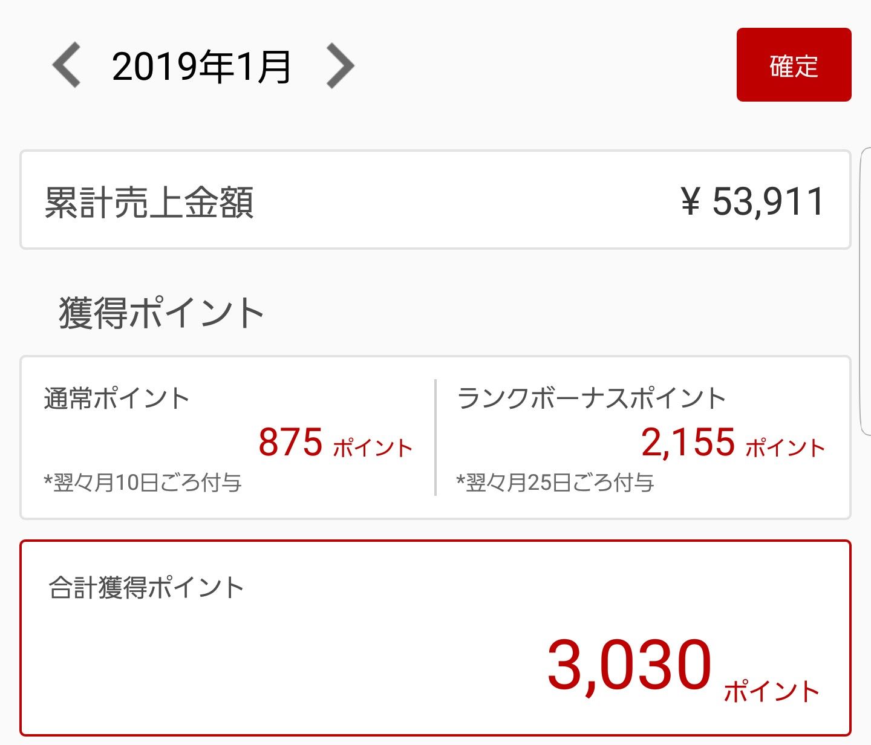The height and width of the screenshot is (745, 871).
Task: Click the 合計獲得ポイント label
Action: [x=146, y=588]
